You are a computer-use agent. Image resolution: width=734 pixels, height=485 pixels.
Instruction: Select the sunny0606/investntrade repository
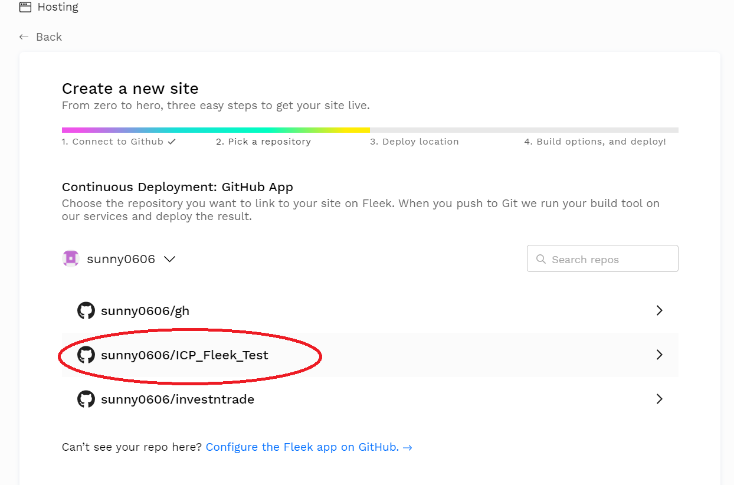(x=370, y=399)
